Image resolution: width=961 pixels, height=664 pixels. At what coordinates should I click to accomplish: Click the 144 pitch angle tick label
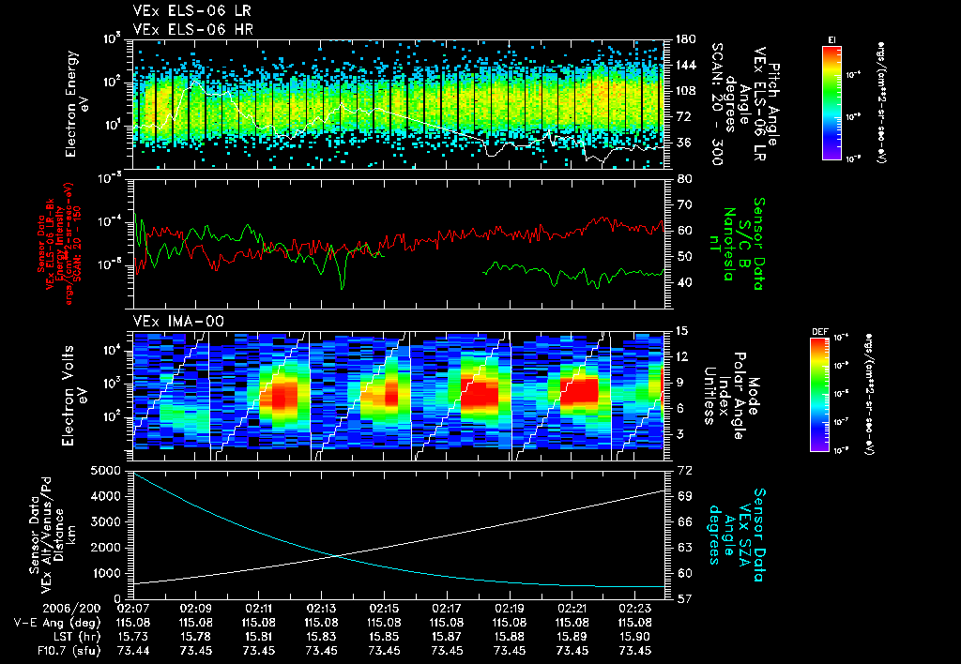click(685, 65)
